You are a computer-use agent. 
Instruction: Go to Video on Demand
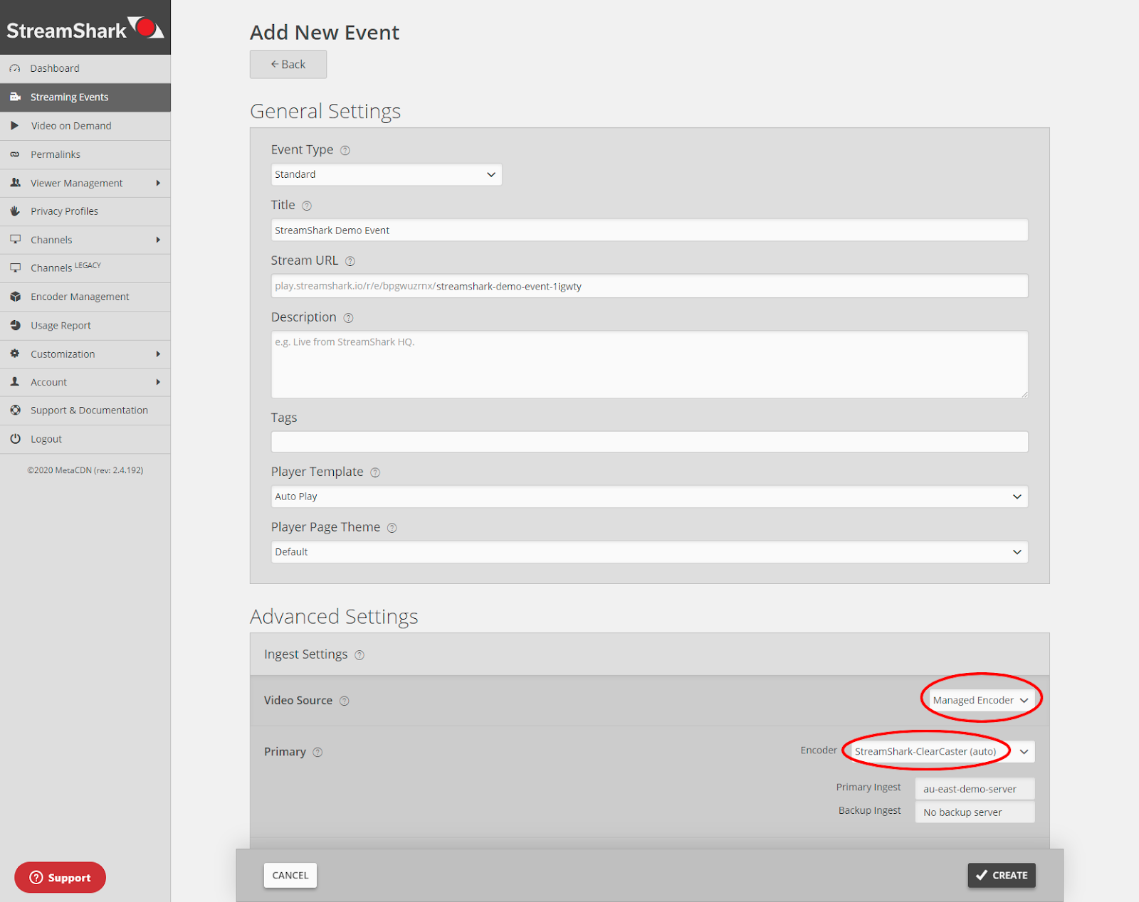point(85,126)
